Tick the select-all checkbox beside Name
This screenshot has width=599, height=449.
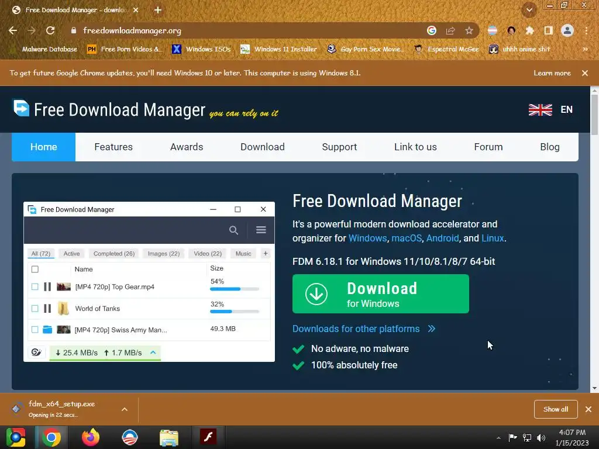tap(35, 269)
